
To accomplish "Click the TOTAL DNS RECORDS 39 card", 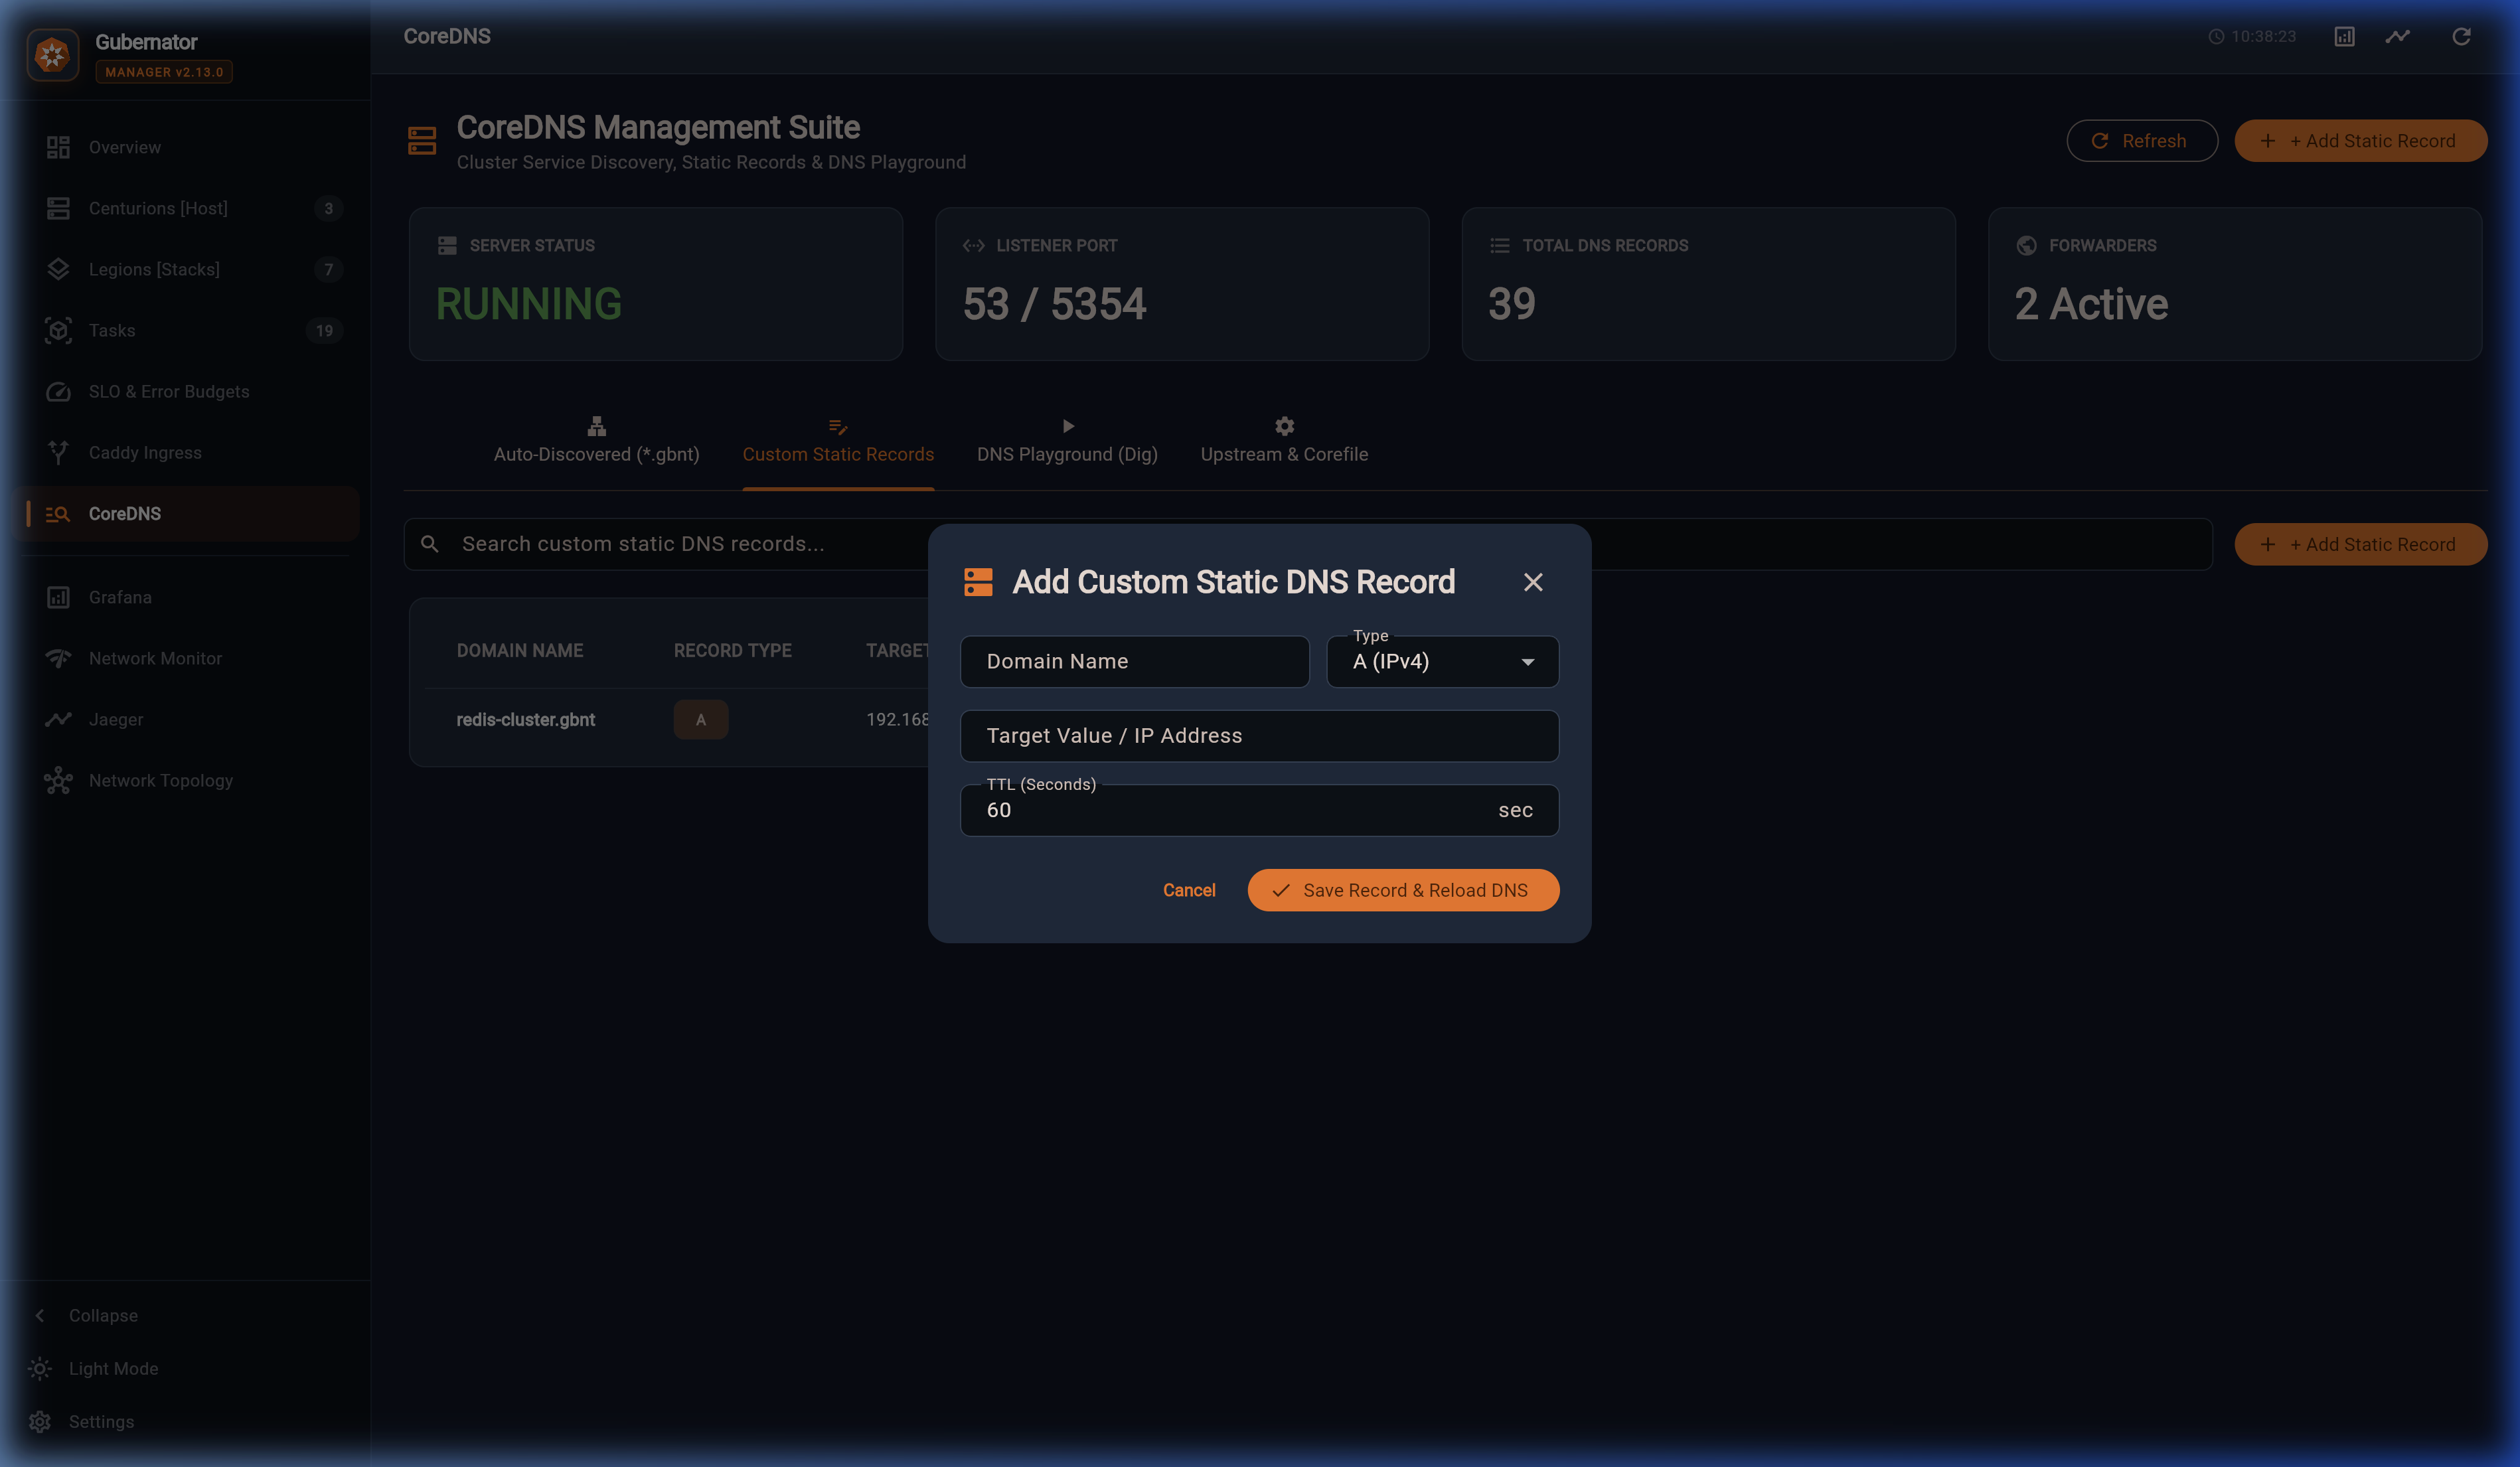I will pyautogui.click(x=1708, y=284).
